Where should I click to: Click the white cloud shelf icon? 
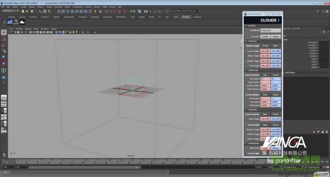(22, 22)
